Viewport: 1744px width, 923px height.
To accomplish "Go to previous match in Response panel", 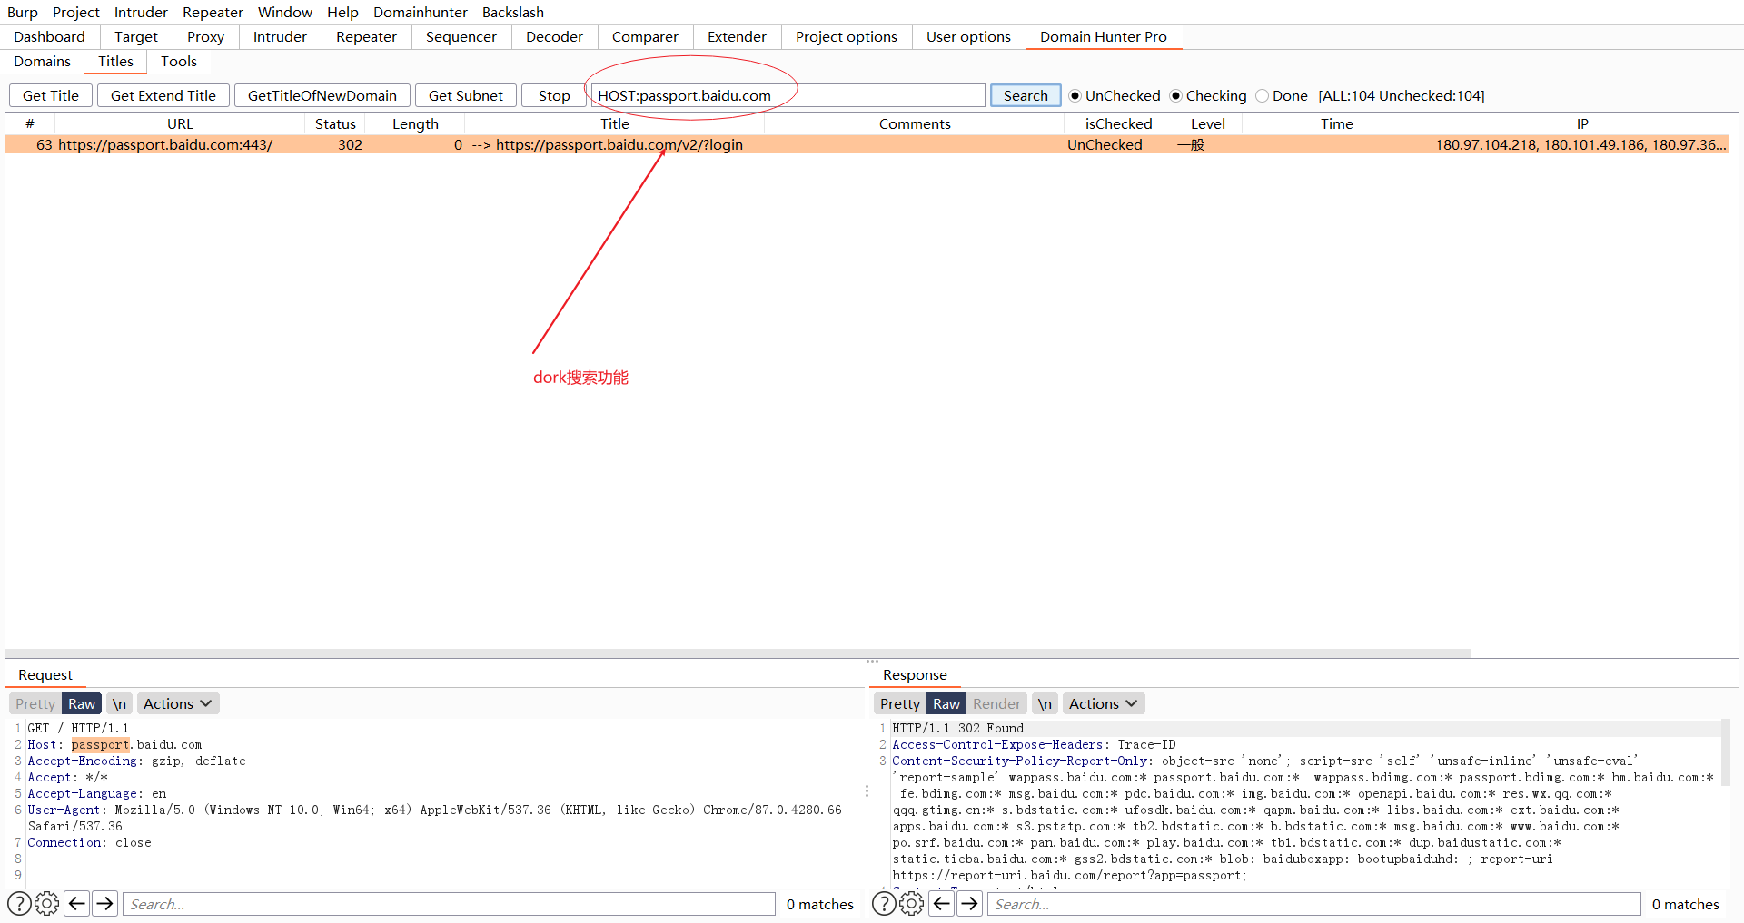I will 942,903.
